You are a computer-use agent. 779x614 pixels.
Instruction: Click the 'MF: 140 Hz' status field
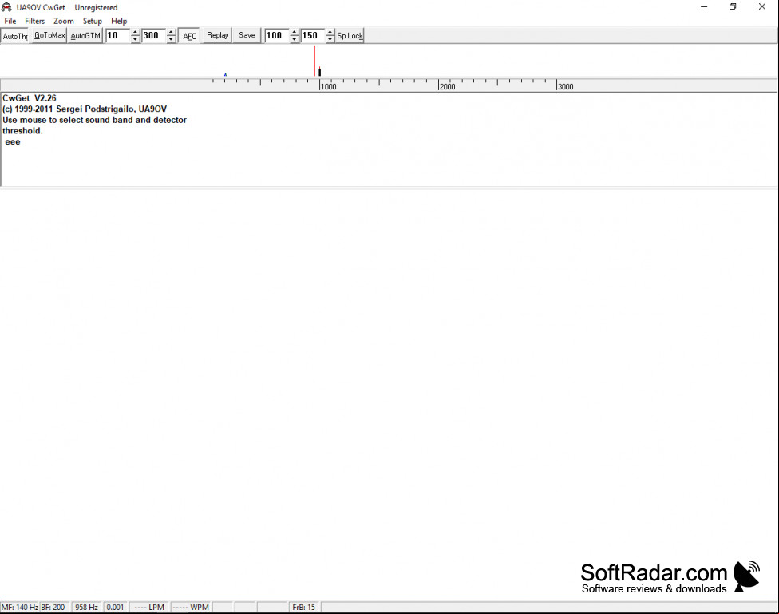coord(19,607)
